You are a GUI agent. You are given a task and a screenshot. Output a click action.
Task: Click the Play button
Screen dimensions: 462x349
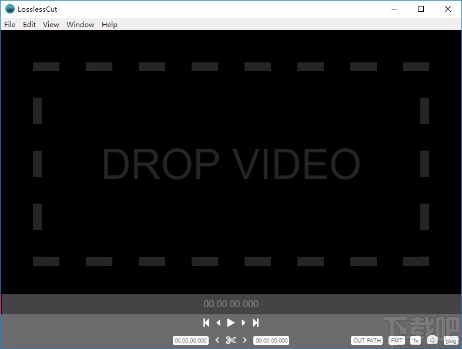(x=230, y=323)
